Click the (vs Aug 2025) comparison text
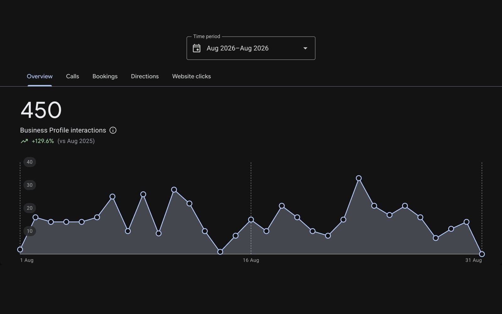This screenshot has width=502, height=314. tap(76, 141)
